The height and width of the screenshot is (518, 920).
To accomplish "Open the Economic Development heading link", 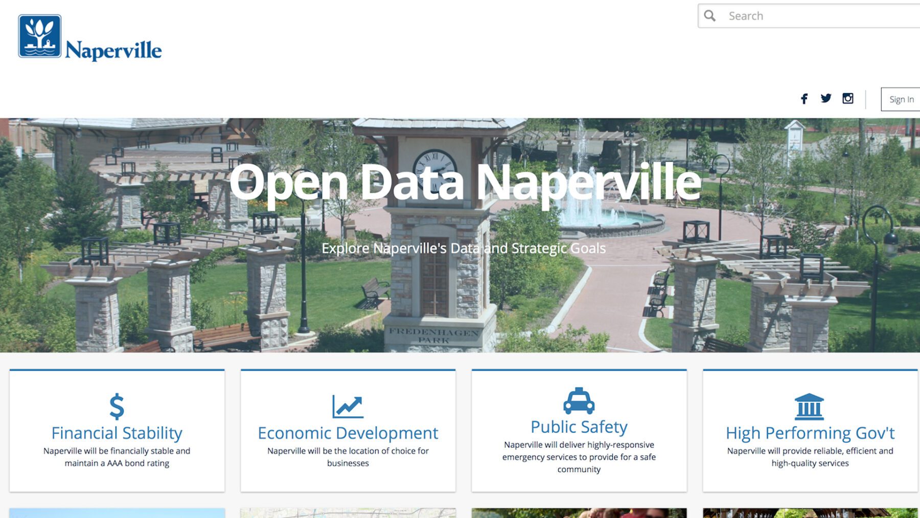I will [348, 433].
